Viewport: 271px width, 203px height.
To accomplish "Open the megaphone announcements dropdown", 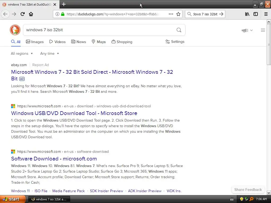I will pyautogui.click(x=247, y=30).
